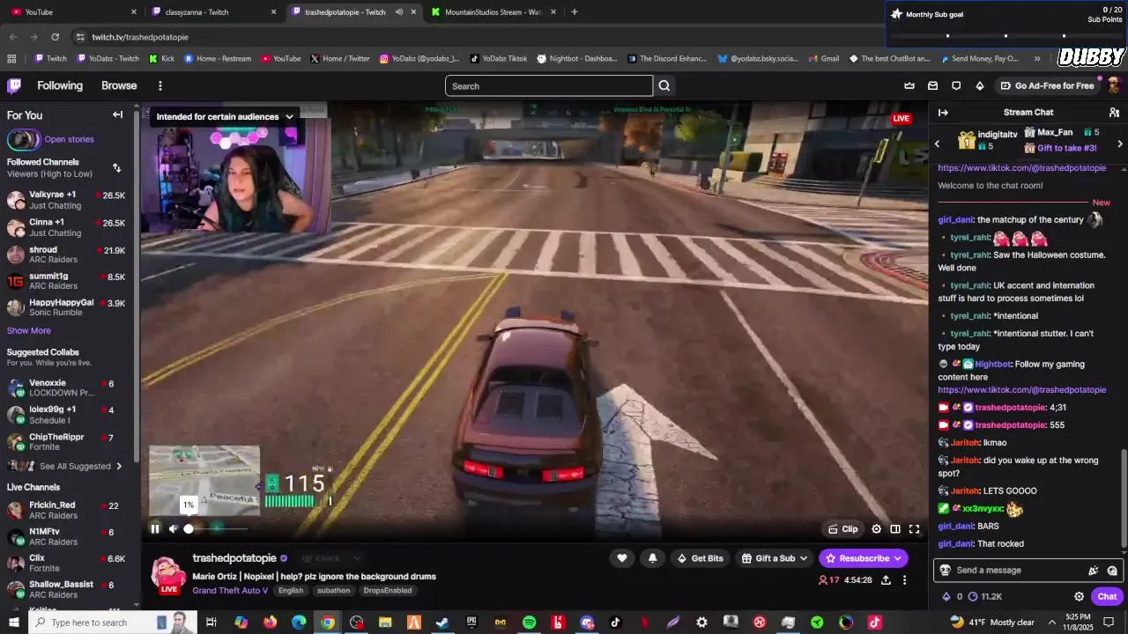Image resolution: width=1128 pixels, height=634 pixels.
Task: Click the browser address bar
Action: tap(476, 37)
